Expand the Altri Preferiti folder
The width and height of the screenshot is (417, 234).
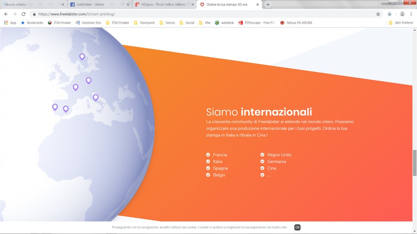pyautogui.click(x=401, y=23)
